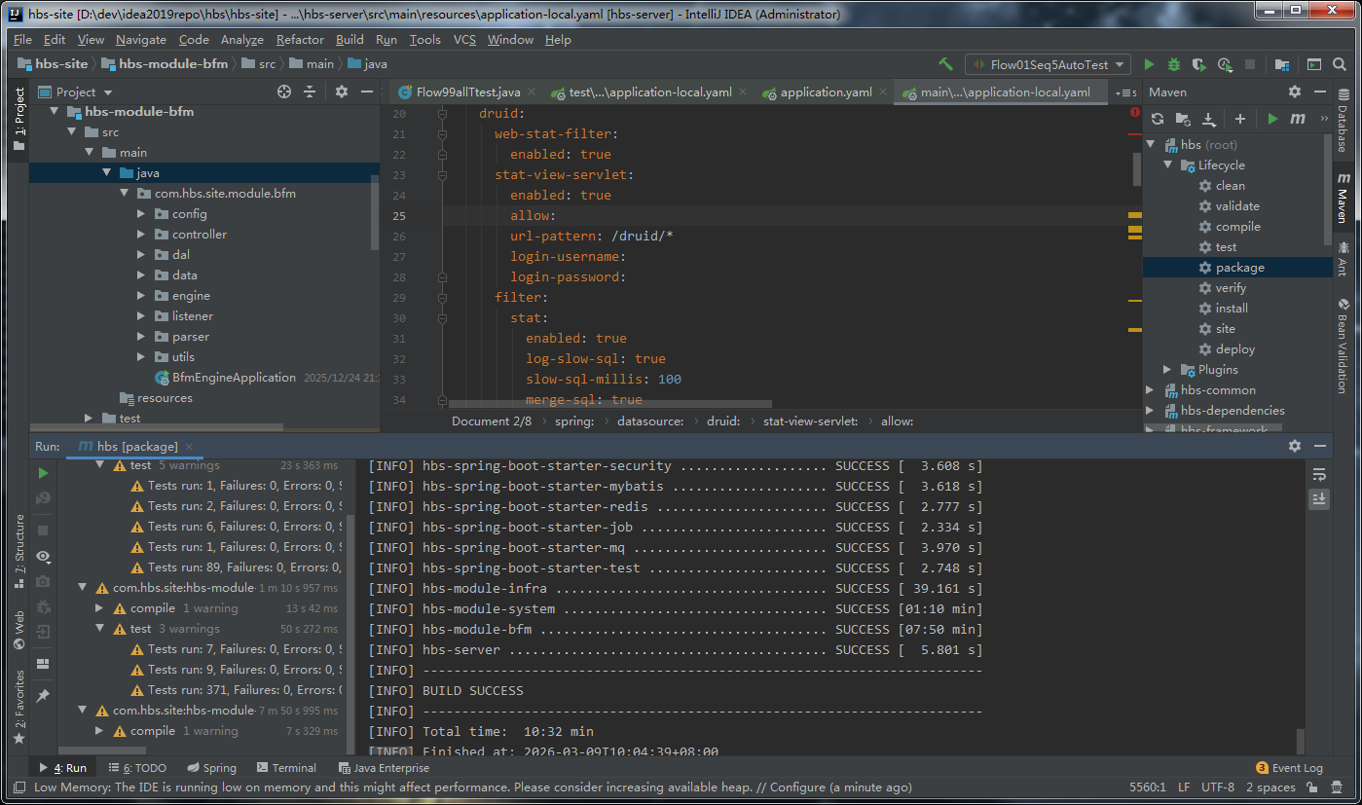
Task: Open the Run with Profiler icon
Action: point(1225,64)
